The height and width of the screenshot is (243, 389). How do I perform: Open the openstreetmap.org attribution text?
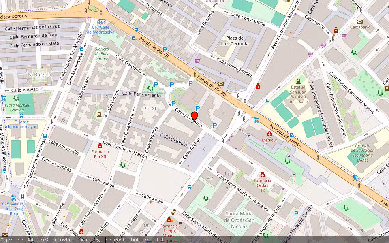coord(82,240)
